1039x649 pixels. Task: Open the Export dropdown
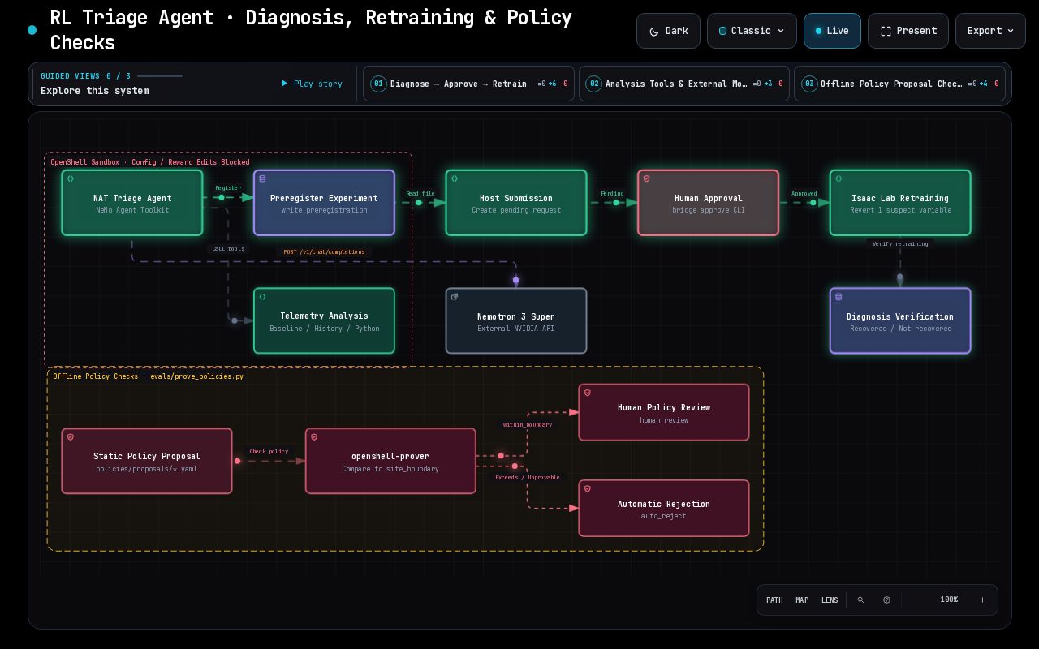[x=990, y=31]
